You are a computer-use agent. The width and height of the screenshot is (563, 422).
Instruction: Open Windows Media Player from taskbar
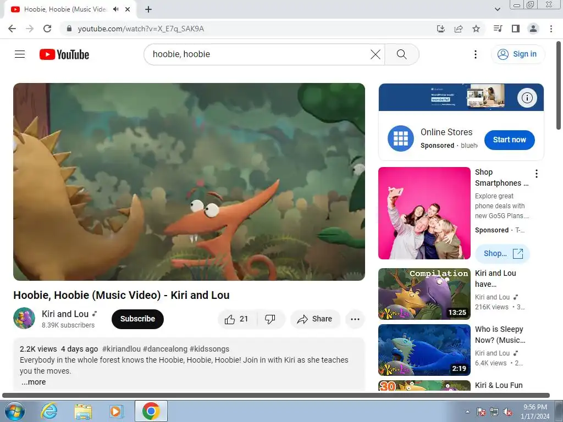(x=117, y=411)
